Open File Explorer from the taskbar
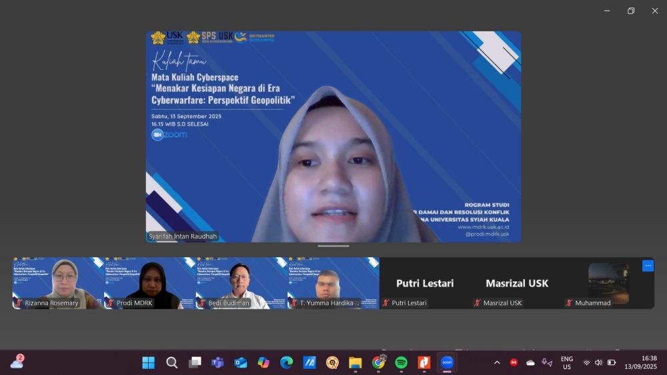The width and height of the screenshot is (667, 375). pyautogui.click(x=355, y=362)
